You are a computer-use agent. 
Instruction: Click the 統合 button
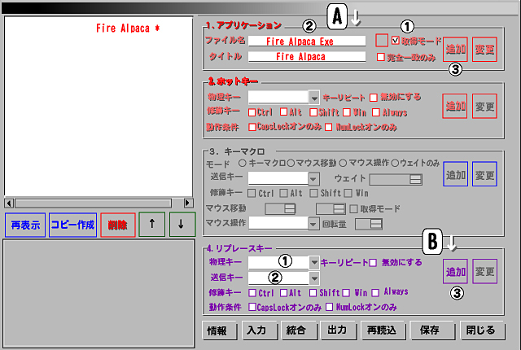300,330
